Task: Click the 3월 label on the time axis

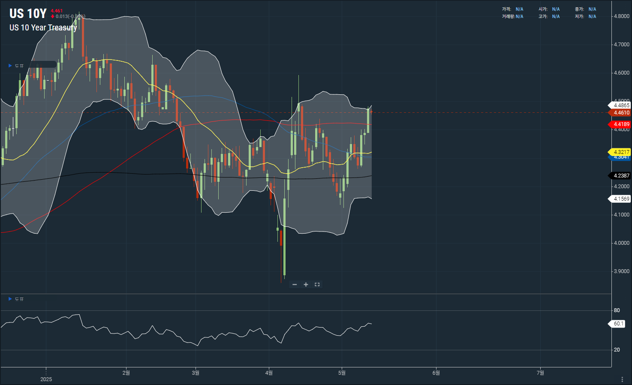Action: tap(196, 373)
